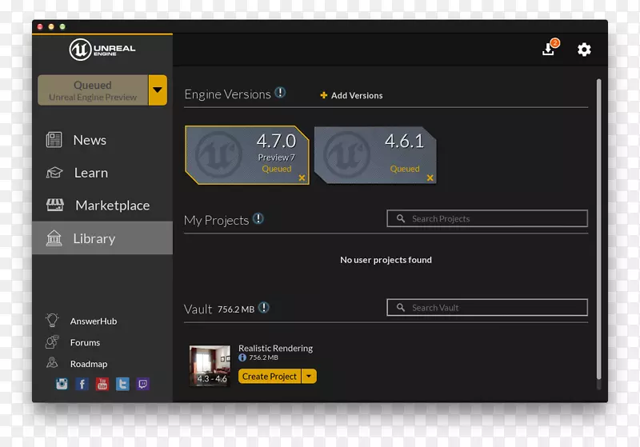Open the Roadmap link
Image resolution: width=640 pixels, height=447 pixels.
89,364
